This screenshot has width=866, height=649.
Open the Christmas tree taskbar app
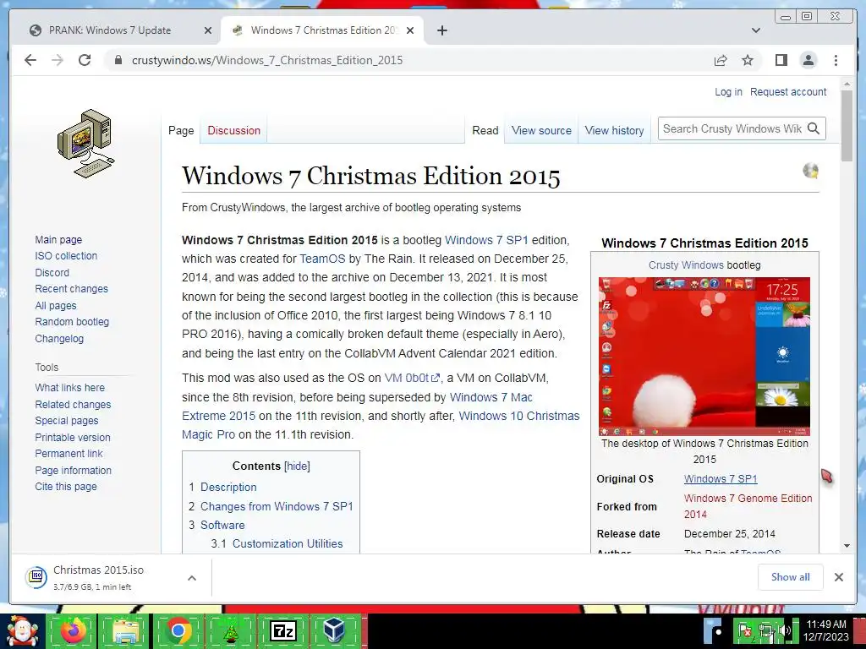click(230, 631)
